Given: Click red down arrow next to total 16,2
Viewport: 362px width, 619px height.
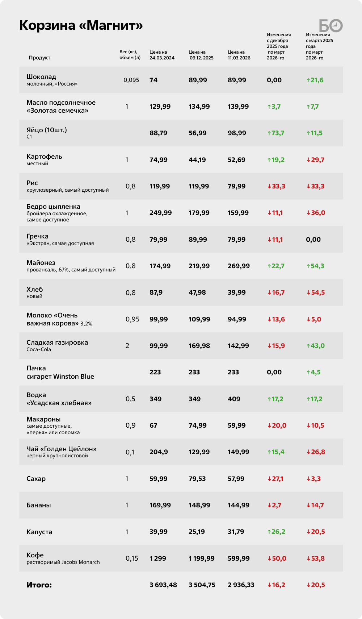Looking at the screenshot, I should pyautogui.click(x=269, y=585).
